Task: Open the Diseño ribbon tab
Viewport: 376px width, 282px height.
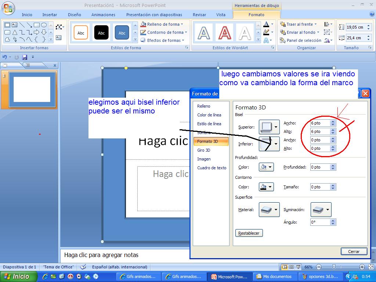Action: tap(74, 15)
